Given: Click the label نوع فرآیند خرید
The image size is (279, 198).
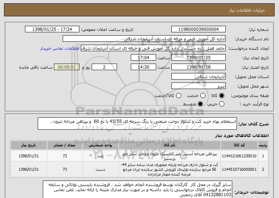Looking at the screenshot, I should tap(254, 104).
